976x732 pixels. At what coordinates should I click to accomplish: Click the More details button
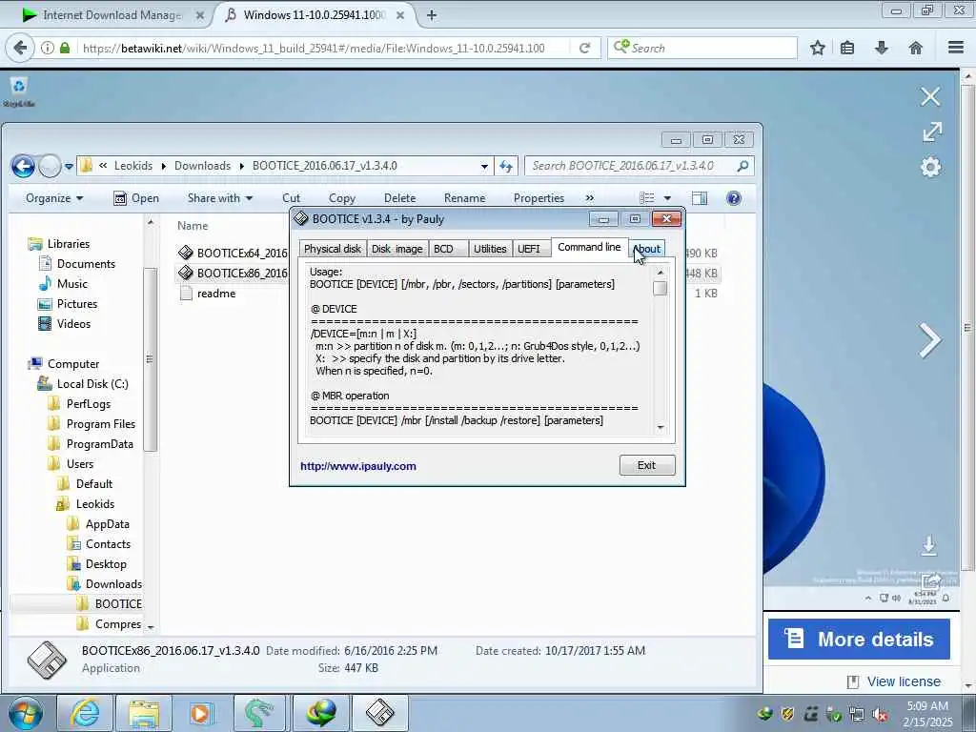click(859, 639)
